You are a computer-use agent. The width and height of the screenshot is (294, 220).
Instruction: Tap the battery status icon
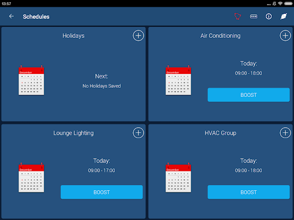tap(288, 3)
